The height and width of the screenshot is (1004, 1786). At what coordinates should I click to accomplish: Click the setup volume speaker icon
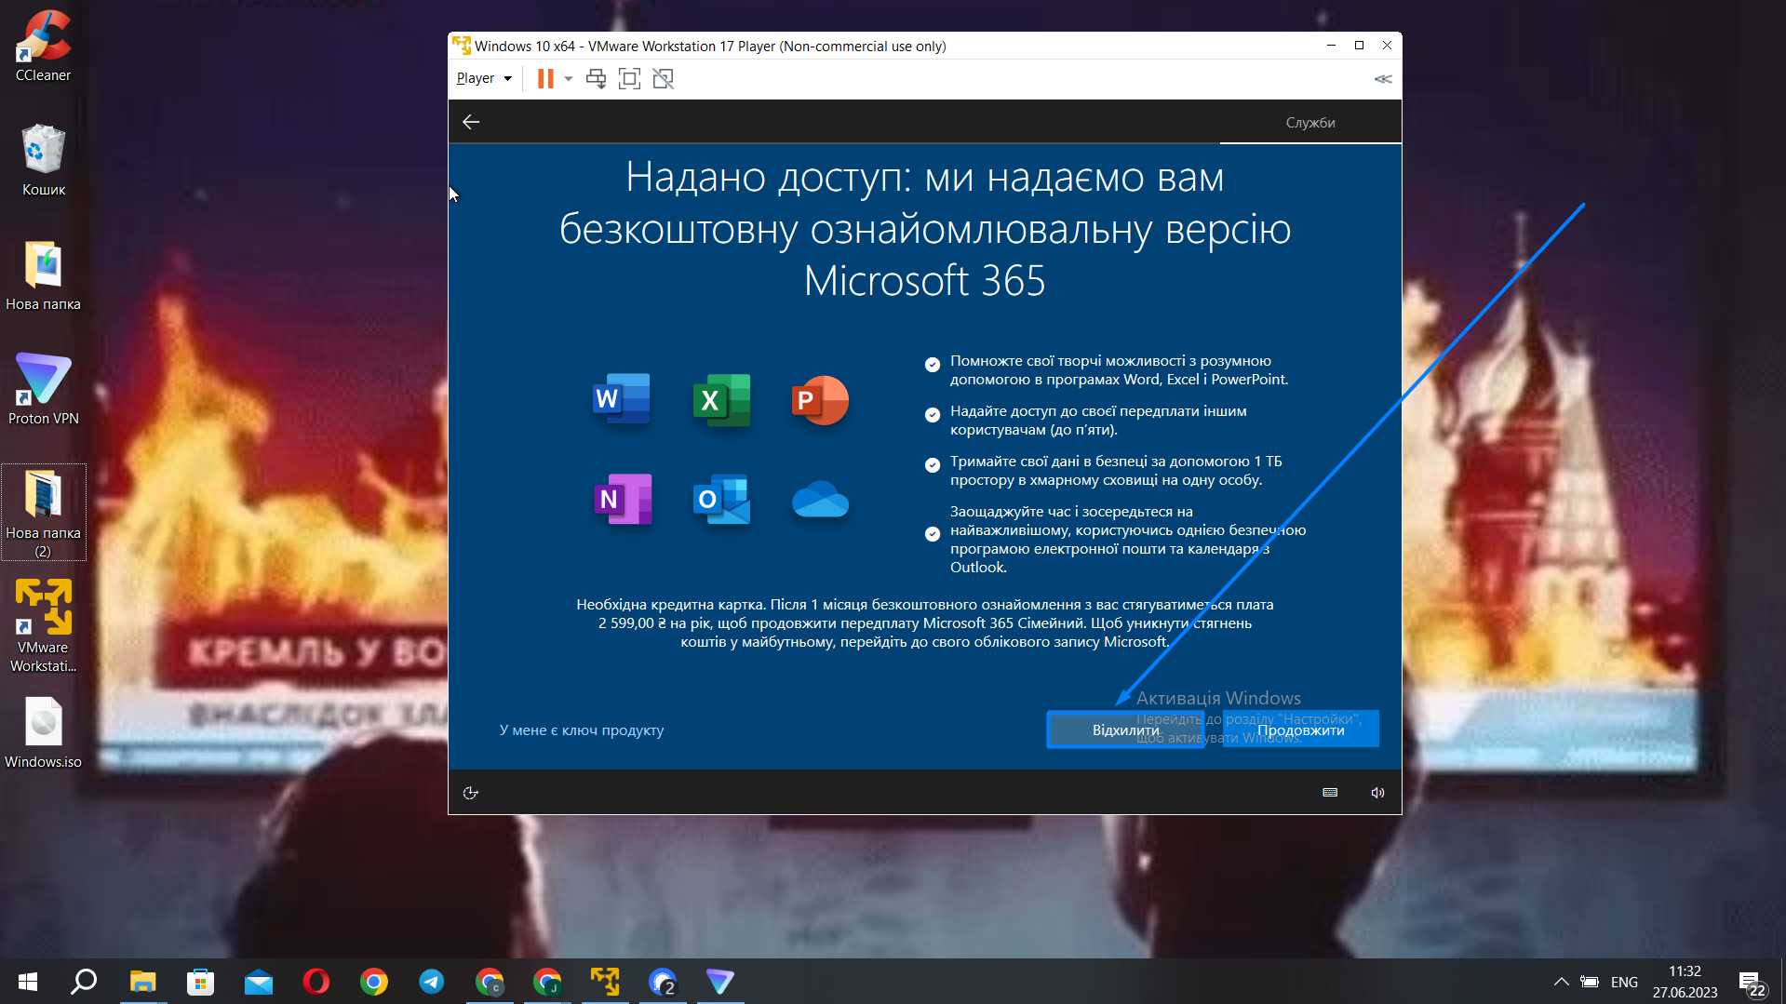point(1377,793)
